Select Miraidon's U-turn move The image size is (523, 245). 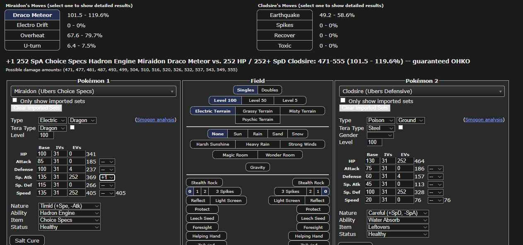coord(33,46)
